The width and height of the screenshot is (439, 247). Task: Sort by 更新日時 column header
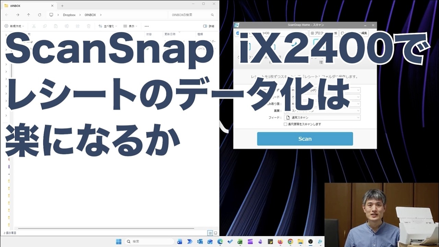coord(170,34)
